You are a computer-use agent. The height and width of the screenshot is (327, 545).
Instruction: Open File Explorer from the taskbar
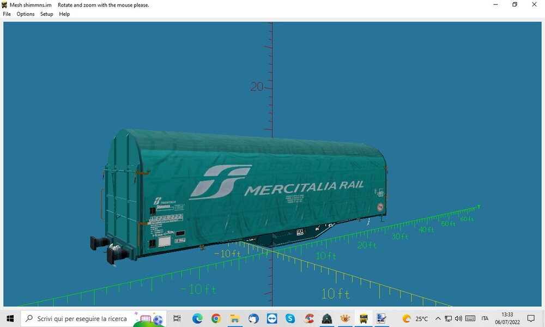point(234,318)
